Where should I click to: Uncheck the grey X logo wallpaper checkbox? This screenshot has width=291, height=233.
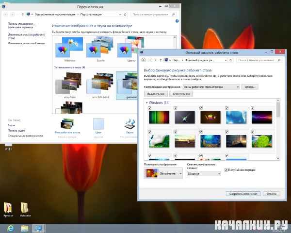click(176, 108)
